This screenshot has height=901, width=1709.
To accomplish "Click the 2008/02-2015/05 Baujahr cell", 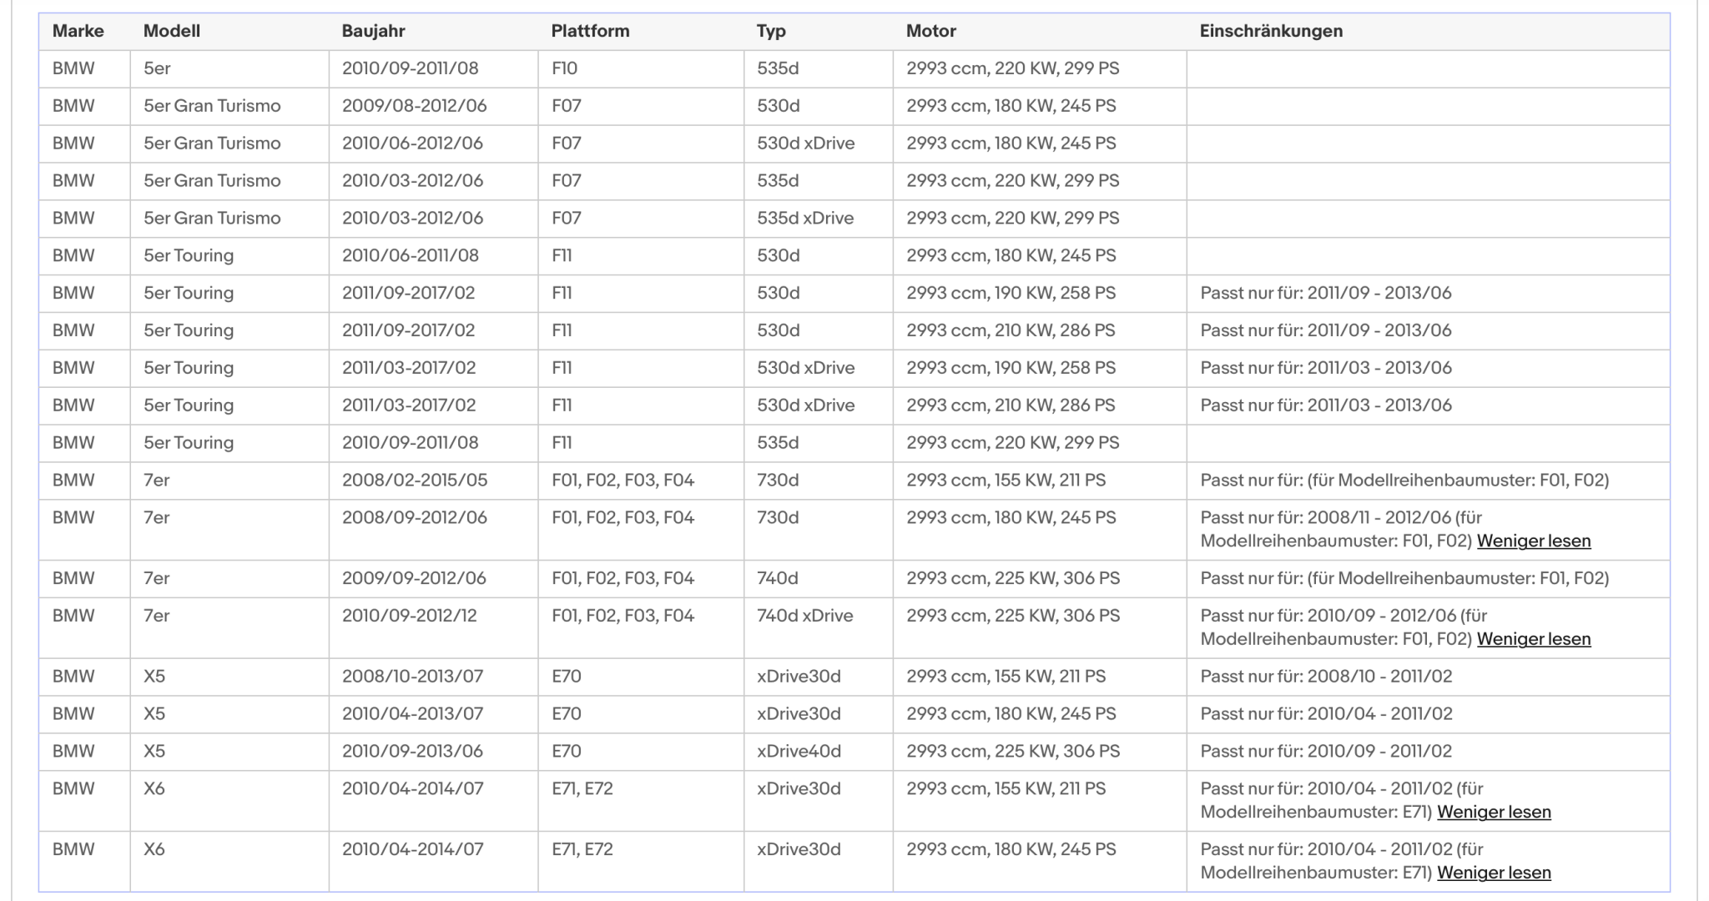I will click(433, 481).
